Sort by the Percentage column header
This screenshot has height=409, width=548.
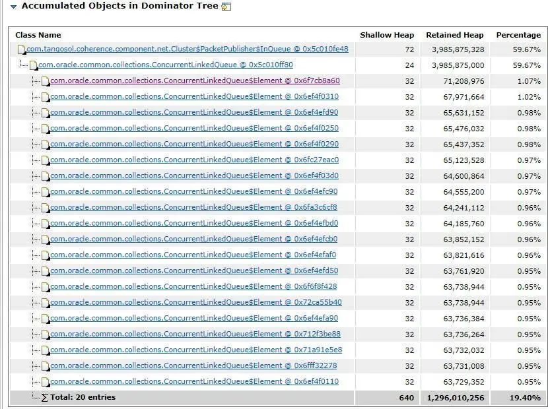pyautogui.click(x=518, y=35)
